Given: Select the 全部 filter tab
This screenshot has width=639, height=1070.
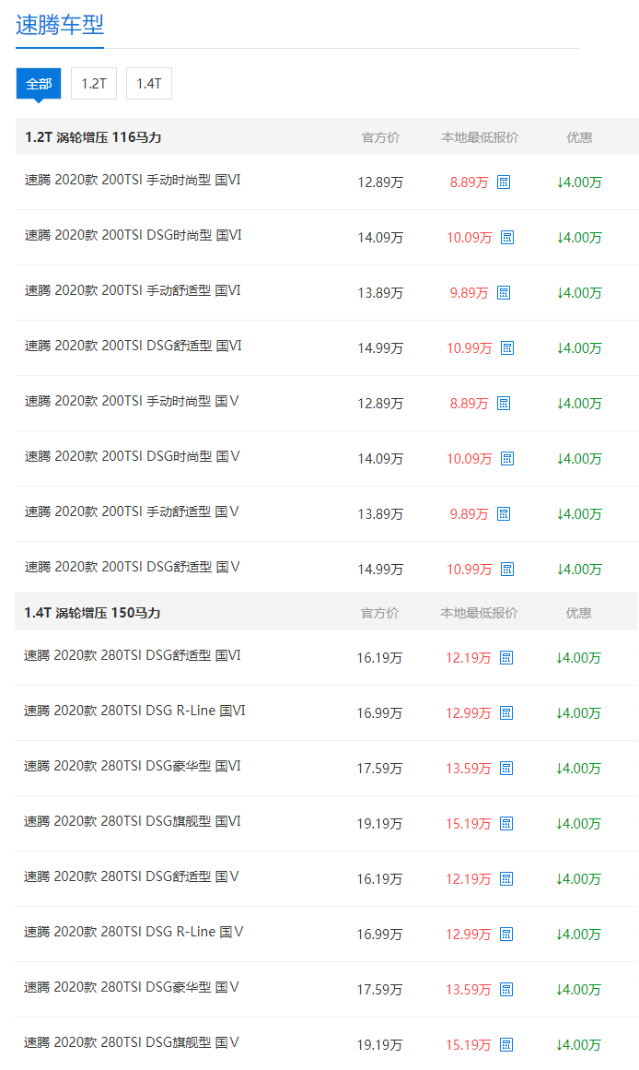Looking at the screenshot, I should coord(39,83).
